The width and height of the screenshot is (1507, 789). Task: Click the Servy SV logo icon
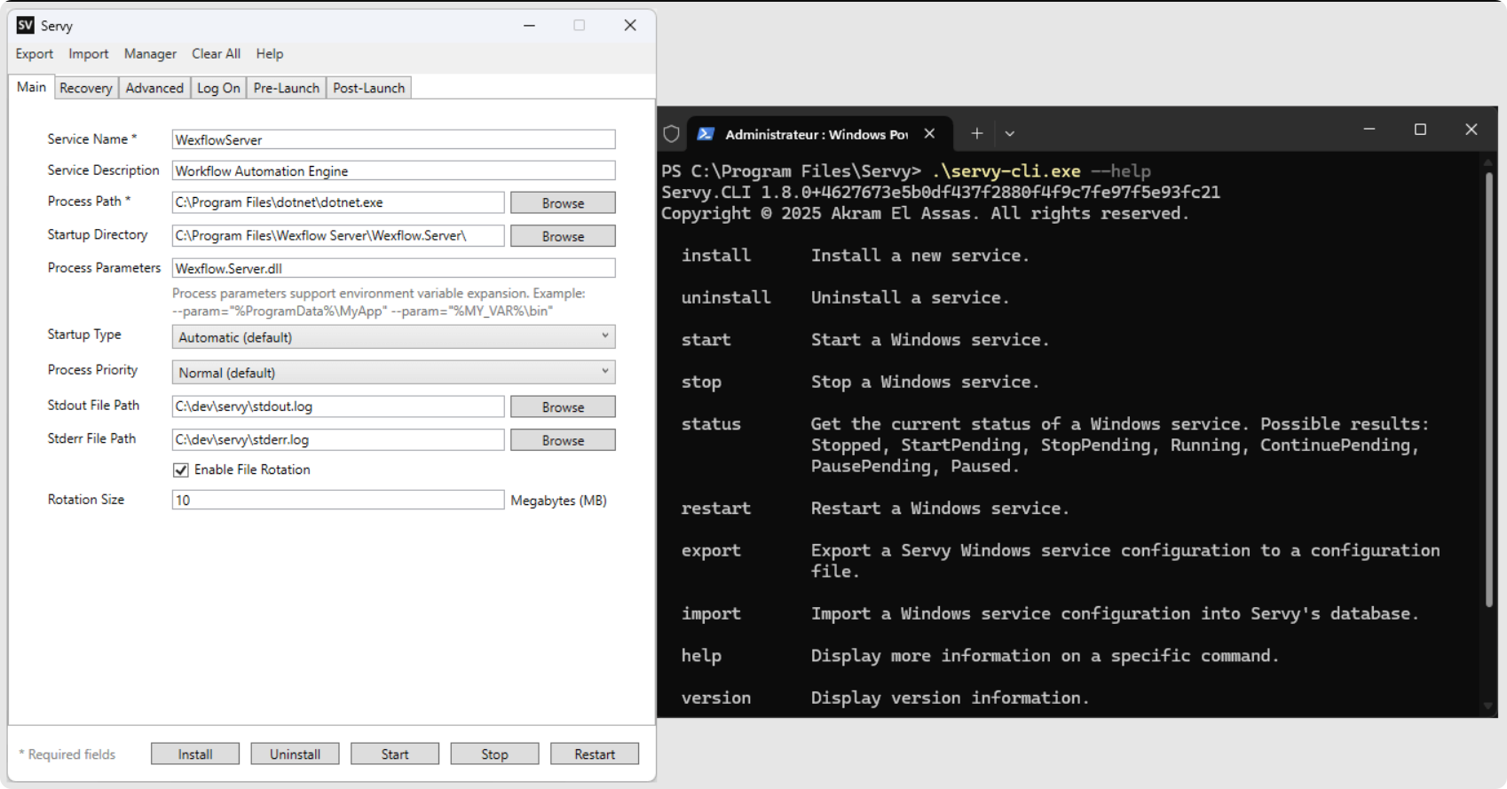26,25
